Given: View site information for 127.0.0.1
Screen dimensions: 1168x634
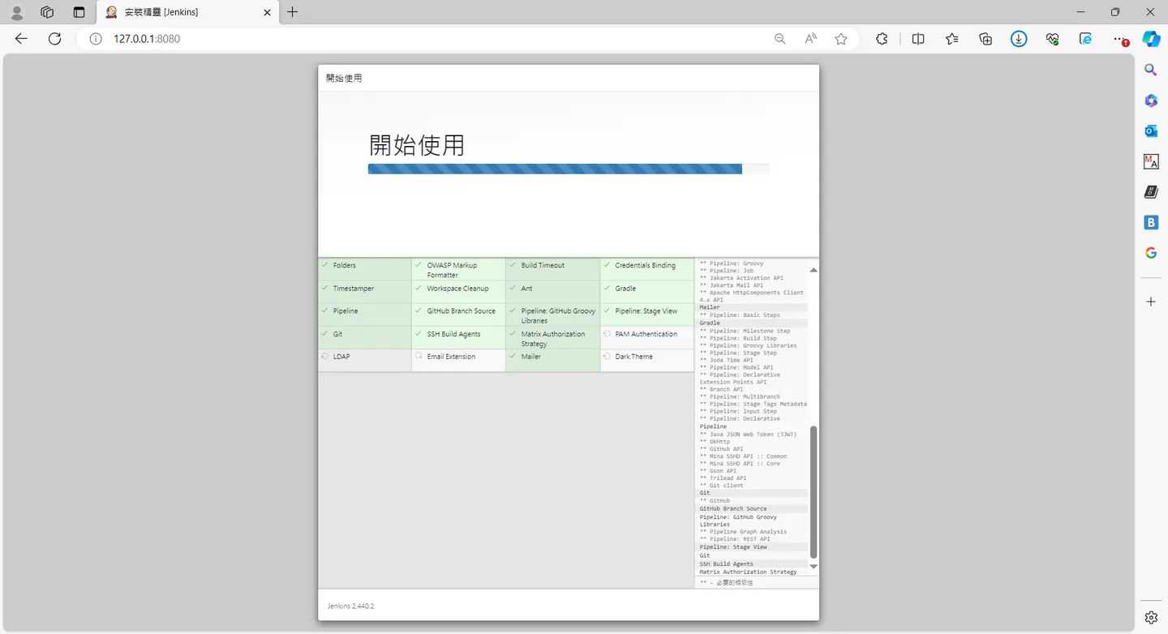Looking at the screenshot, I should (96, 38).
